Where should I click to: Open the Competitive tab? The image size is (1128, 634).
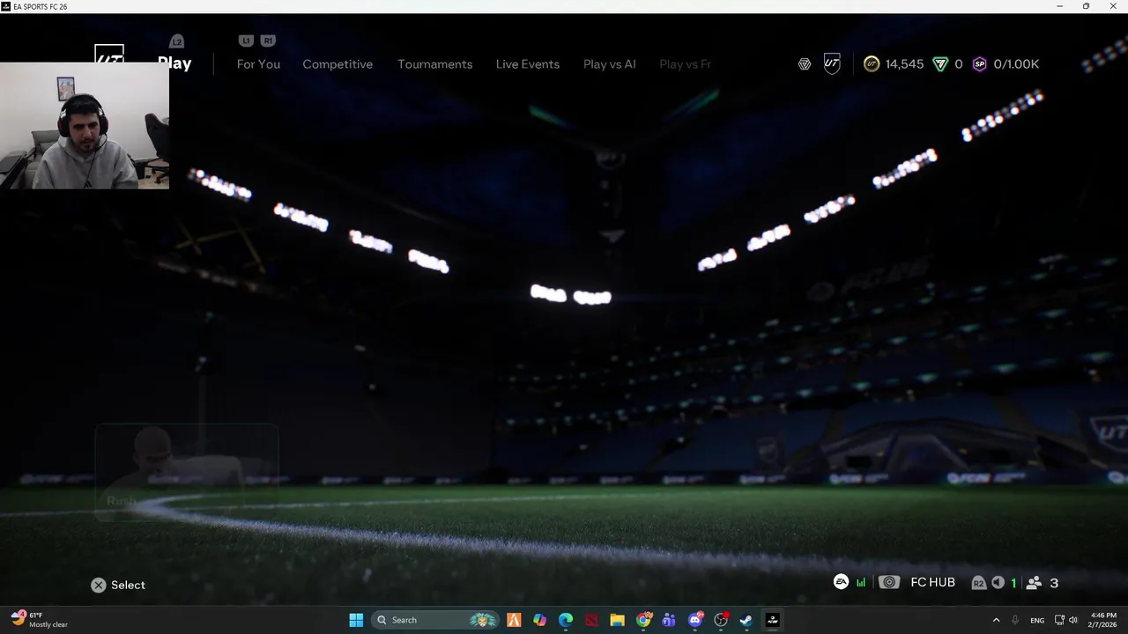(338, 64)
